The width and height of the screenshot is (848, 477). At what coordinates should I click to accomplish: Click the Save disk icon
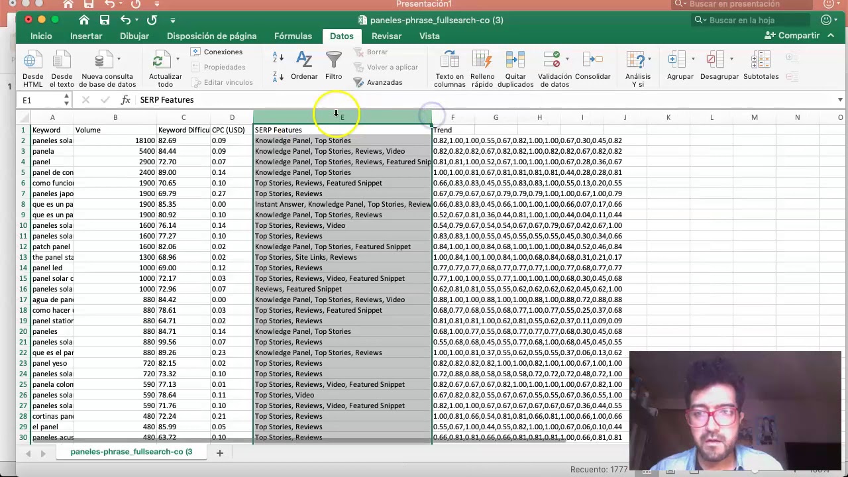[105, 20]
